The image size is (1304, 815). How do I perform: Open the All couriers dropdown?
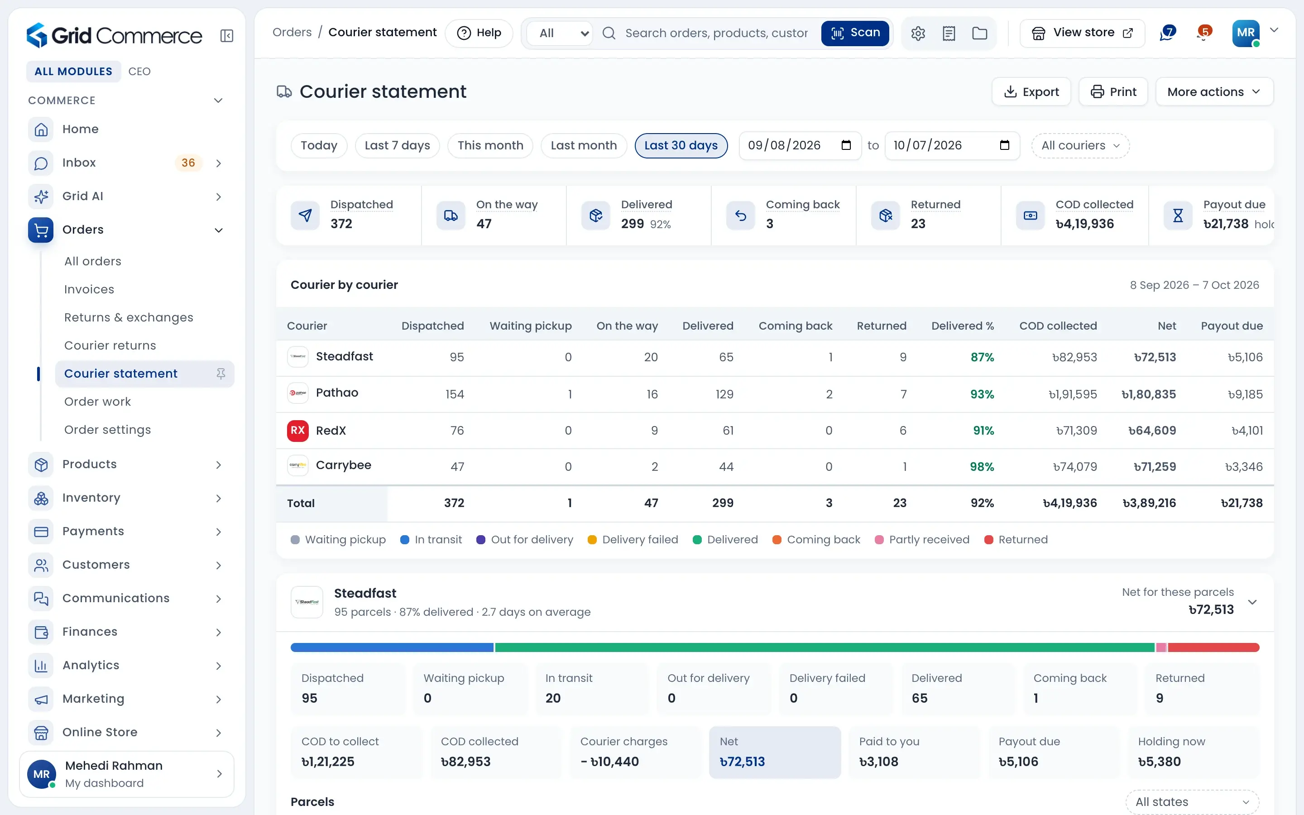[1080, 145]
